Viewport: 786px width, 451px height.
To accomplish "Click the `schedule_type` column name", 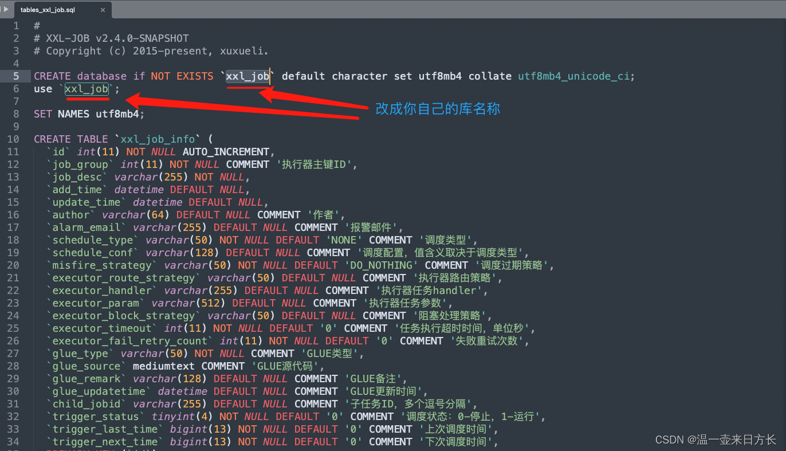I will pyautogui.click(x=93, y=240).
